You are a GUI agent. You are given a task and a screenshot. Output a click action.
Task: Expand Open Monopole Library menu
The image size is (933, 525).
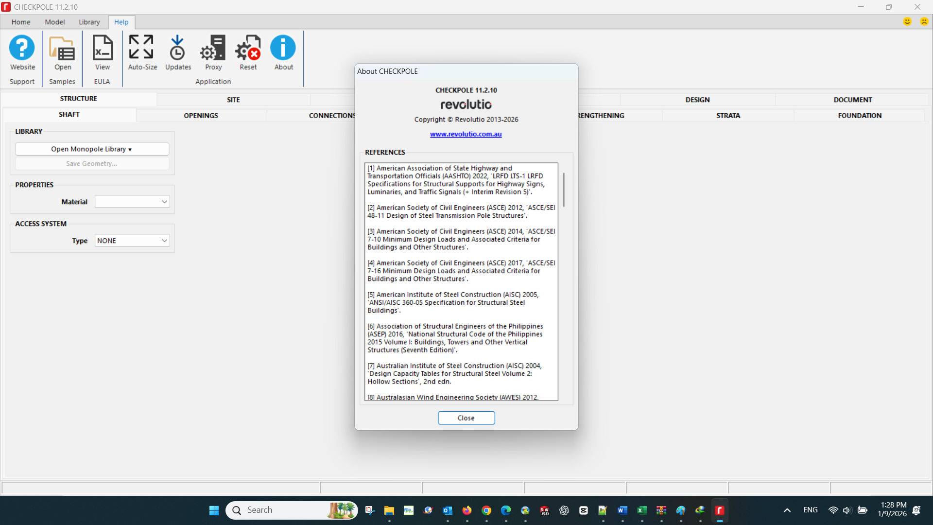click(x=92, y=149)
